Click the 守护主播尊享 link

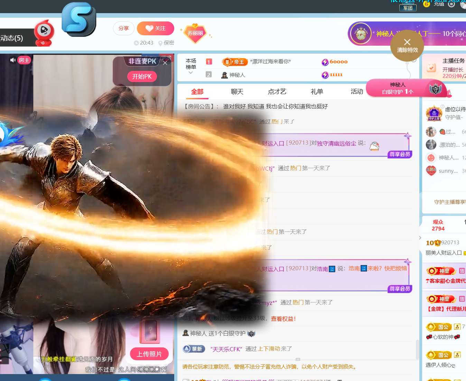coord(450,202)
